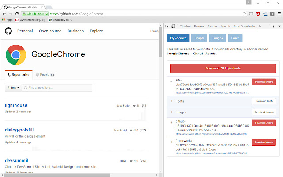
Task: Expand the Images row
Action: [x=172, y=112]
